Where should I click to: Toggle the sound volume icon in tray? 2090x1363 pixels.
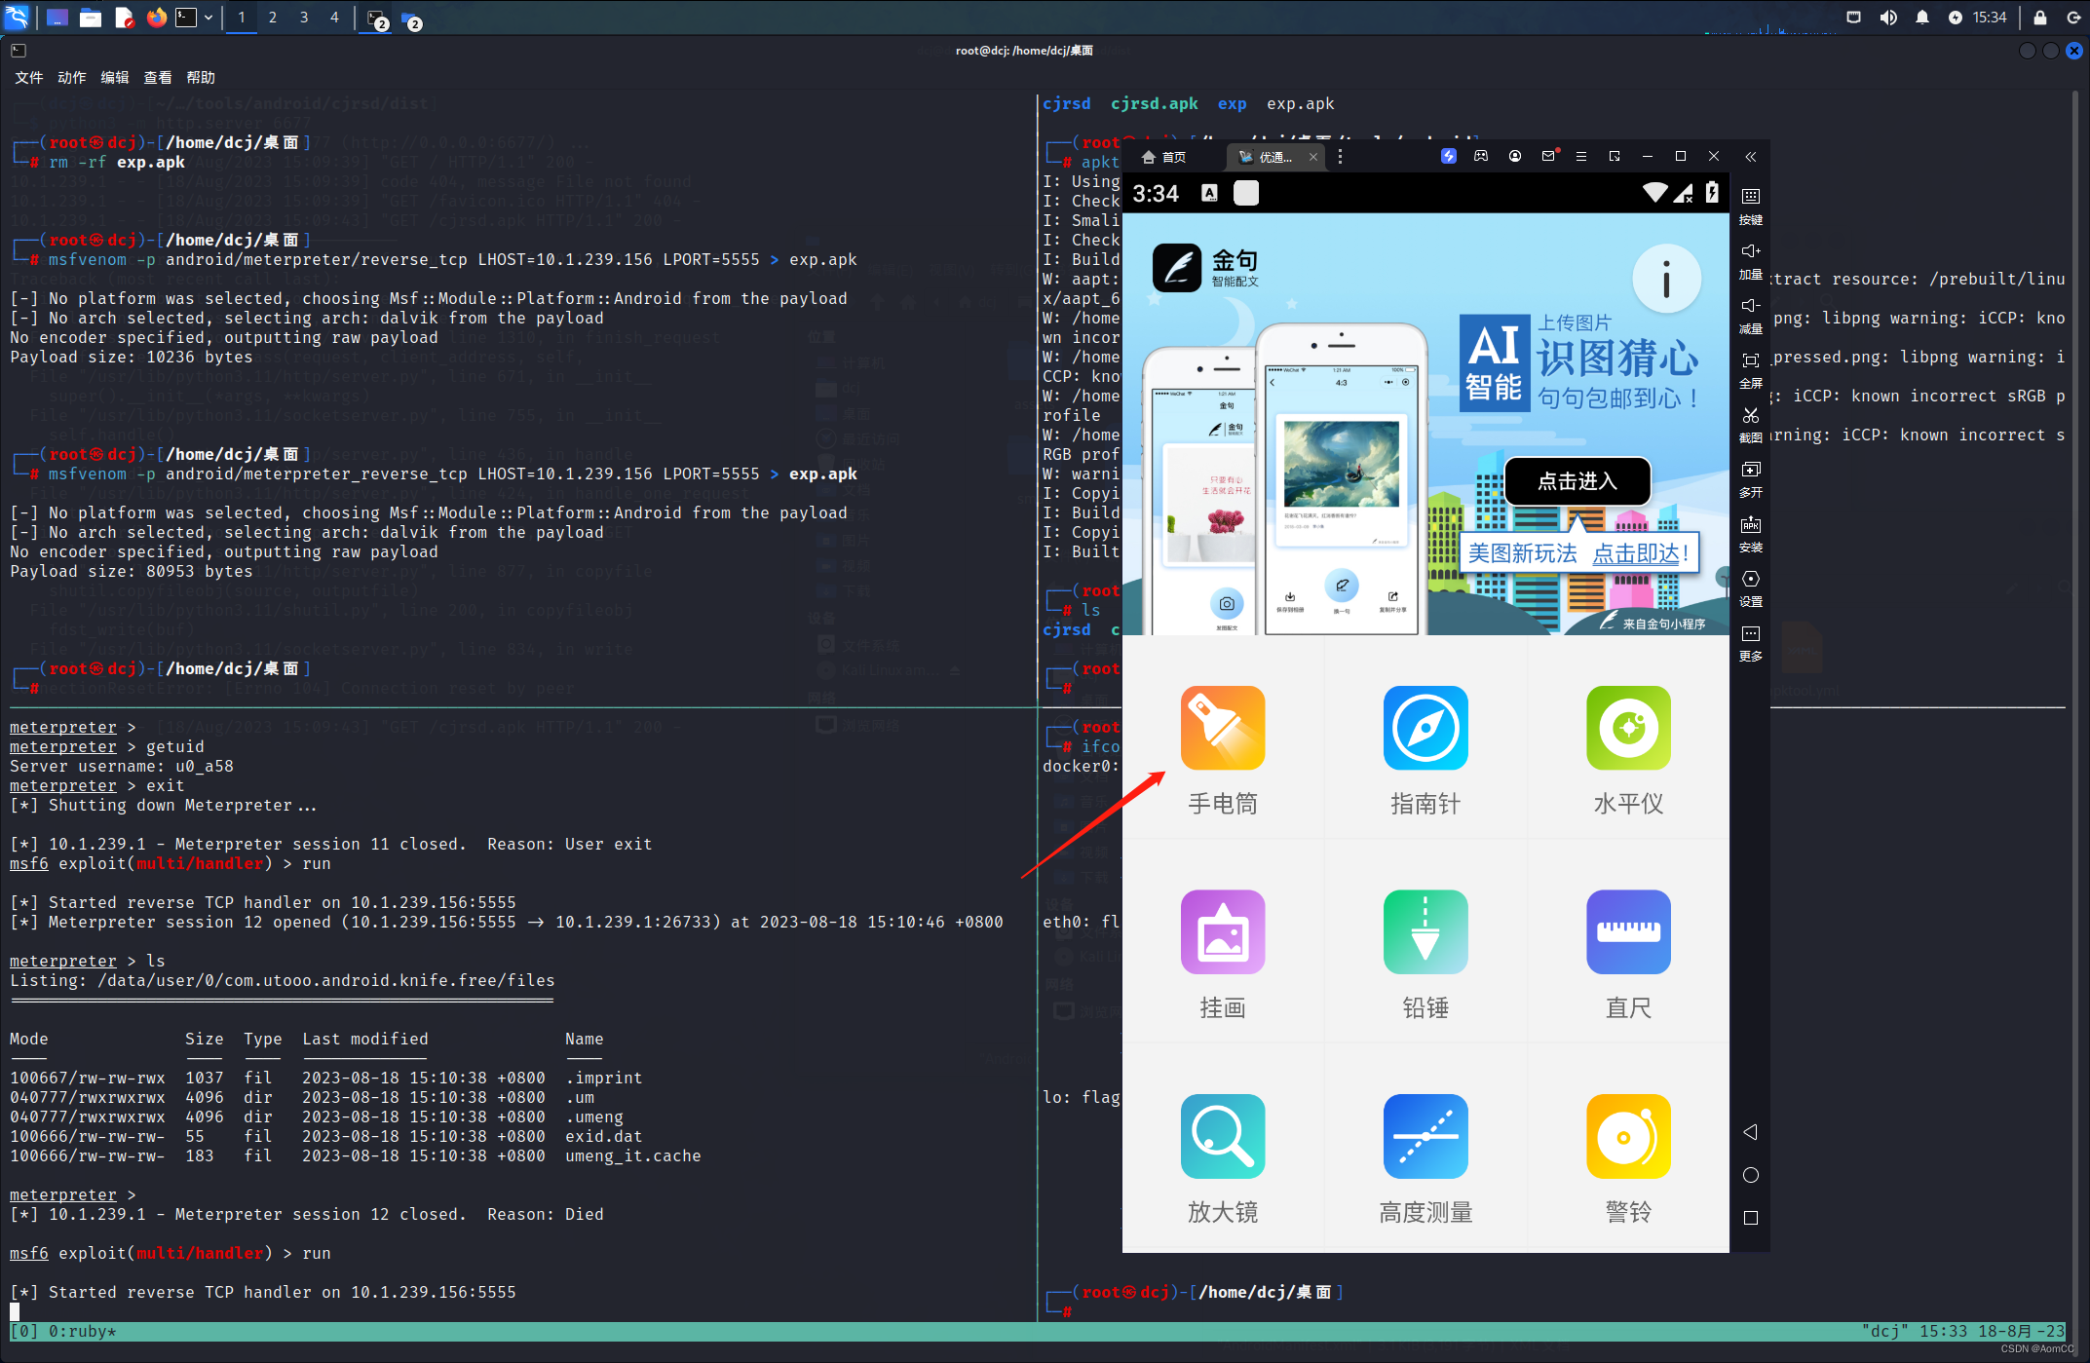[1888, 18]
